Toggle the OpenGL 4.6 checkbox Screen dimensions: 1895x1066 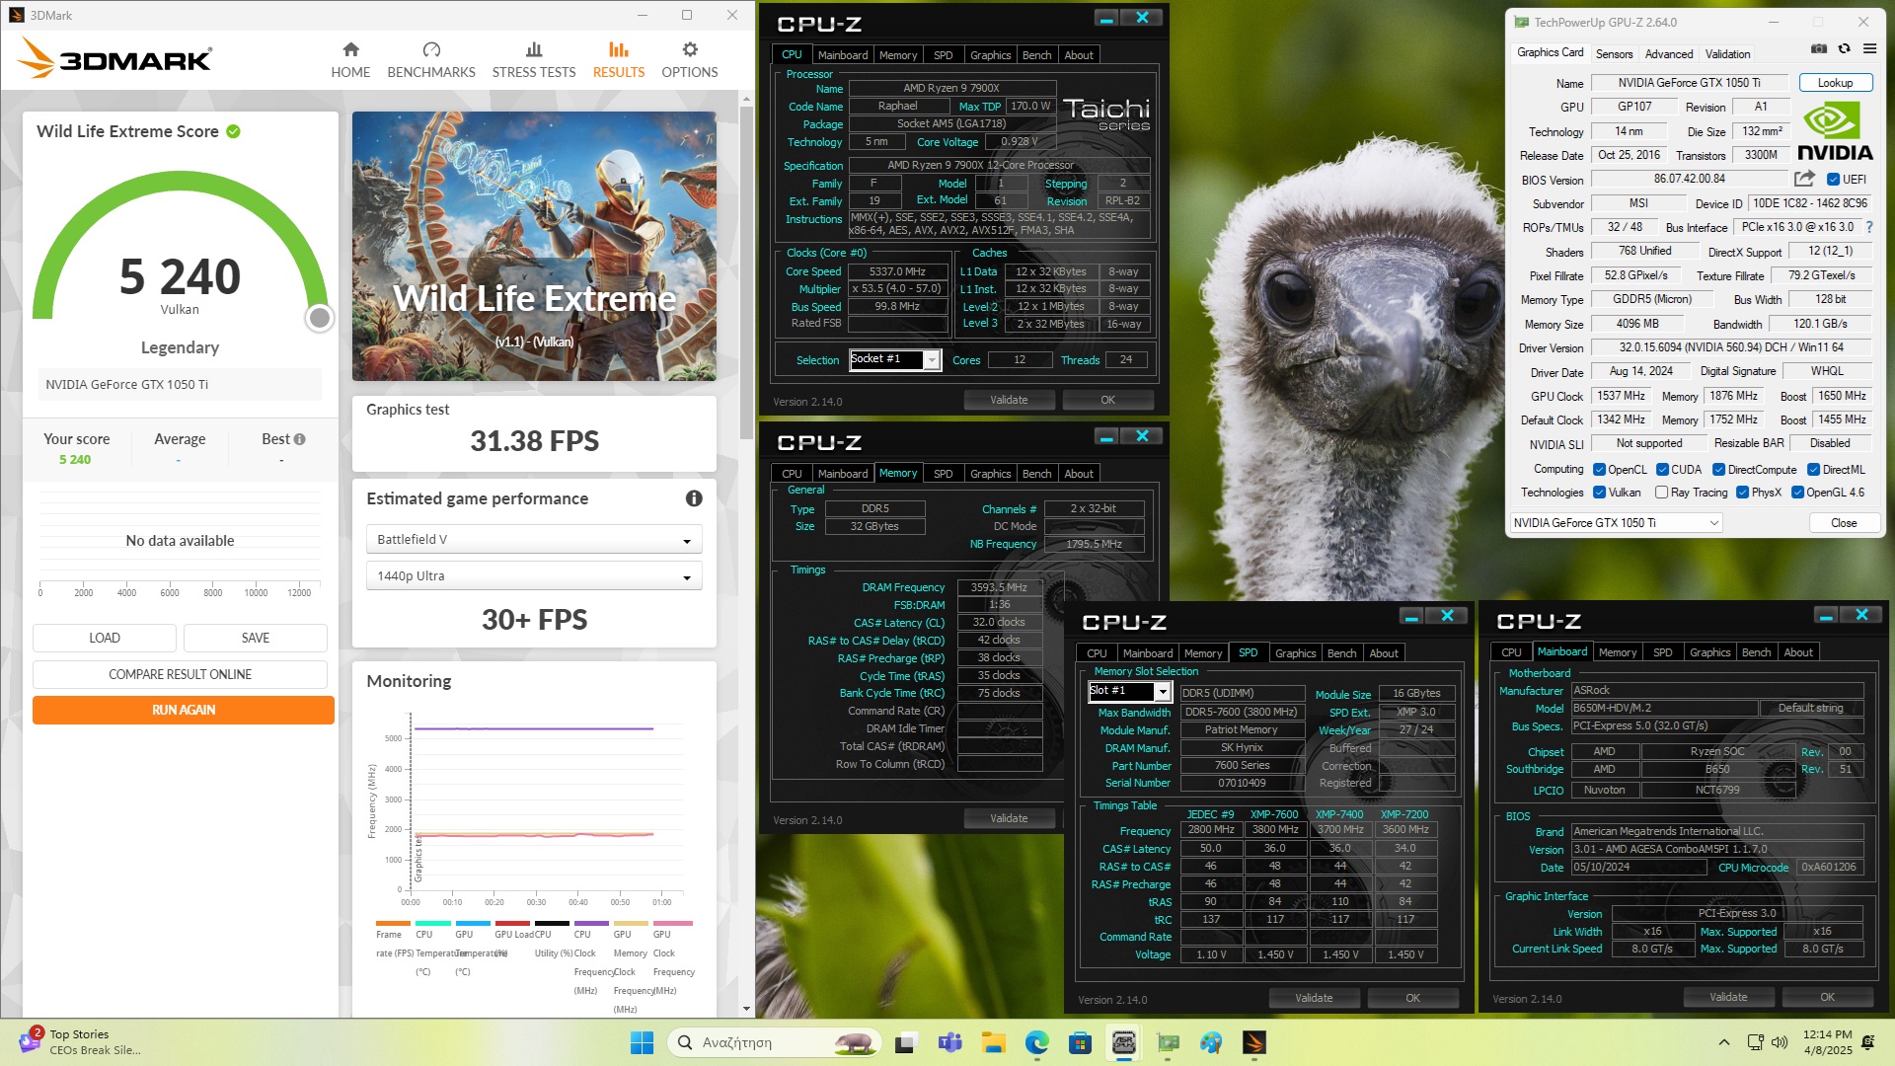(1797, 493)
